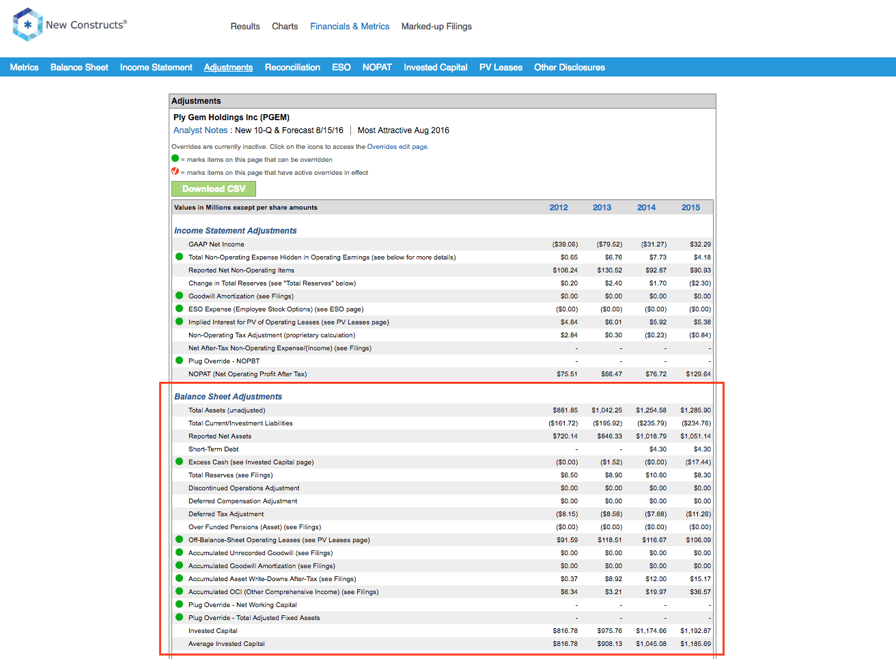Click the 2014 column header
Viewport: 896px width, 659px height.
(646, 208)
